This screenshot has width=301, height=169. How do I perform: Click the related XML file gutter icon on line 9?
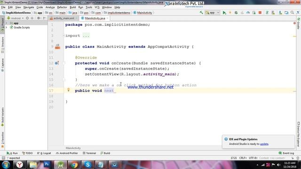(x=57, y=46)
